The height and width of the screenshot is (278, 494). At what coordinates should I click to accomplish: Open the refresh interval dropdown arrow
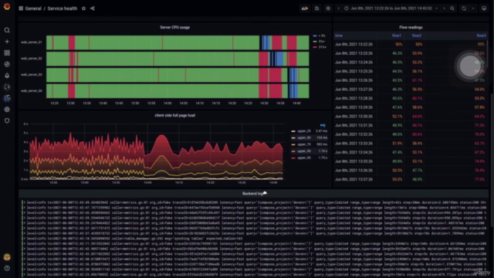[x=473, y=8]
